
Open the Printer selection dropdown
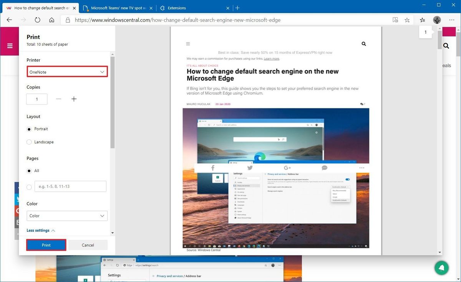tap(67, 71)
